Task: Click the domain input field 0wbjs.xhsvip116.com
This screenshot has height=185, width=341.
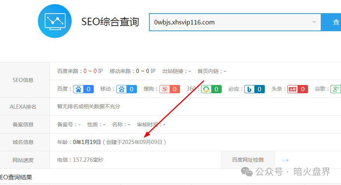Action: 235,22
